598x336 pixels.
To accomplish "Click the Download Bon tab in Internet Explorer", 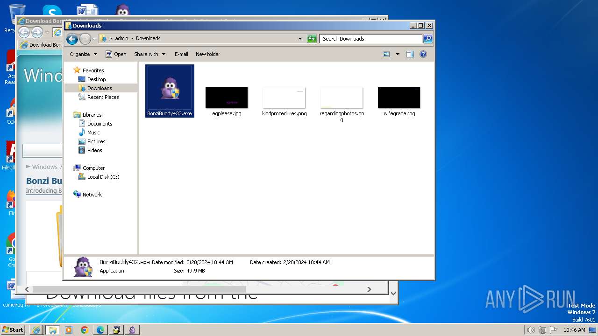I will [x=41, y=45].
